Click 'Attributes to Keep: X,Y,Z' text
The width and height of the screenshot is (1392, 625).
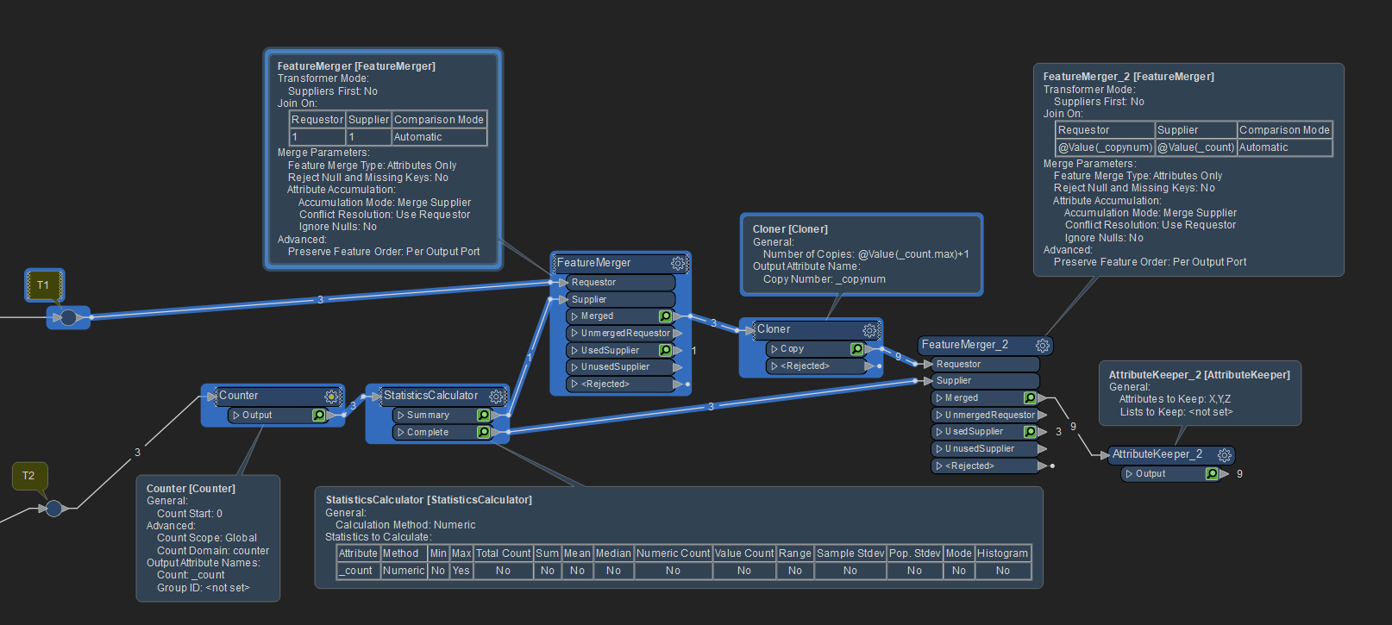tap(1175, 399)
